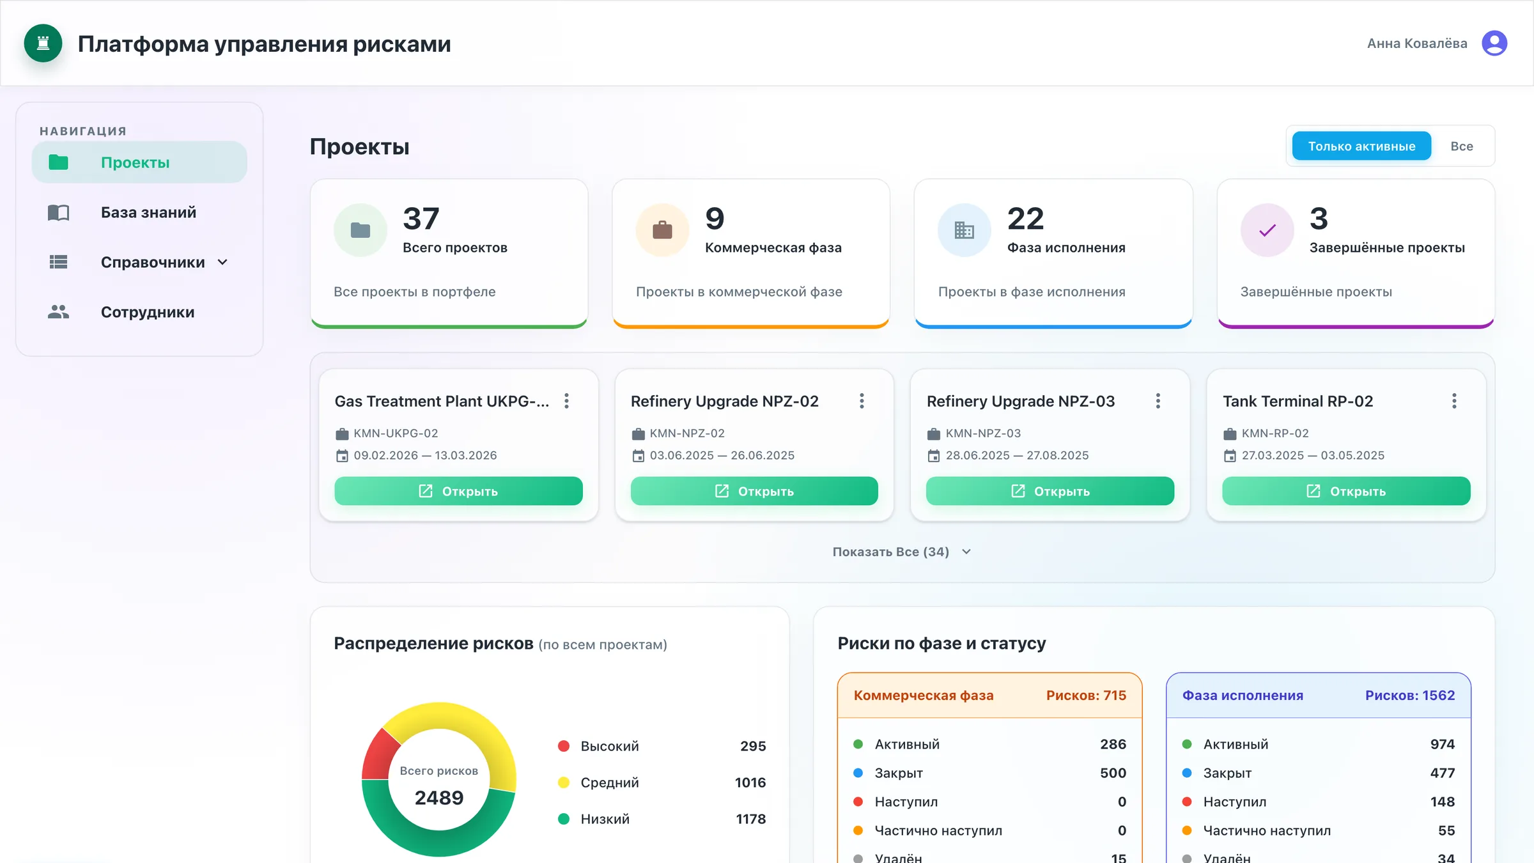Viewport: 1534px width, 863px height.
Task: Click the Коммерческая фаза Рисков: 715 header
Action: tap(989, 696)
